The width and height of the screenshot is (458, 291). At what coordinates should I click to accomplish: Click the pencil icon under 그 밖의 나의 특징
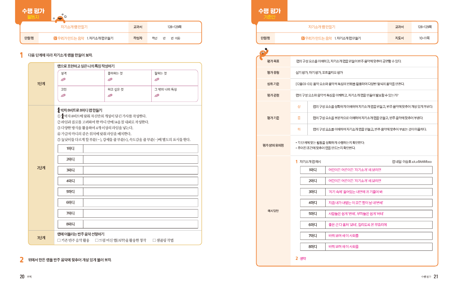click(x=157, y=95)
